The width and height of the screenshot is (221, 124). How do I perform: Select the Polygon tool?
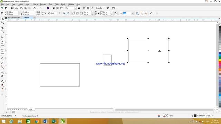click(2, 53)
